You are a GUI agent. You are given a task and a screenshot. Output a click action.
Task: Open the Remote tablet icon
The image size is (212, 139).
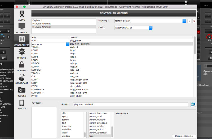tap(22, 103)
